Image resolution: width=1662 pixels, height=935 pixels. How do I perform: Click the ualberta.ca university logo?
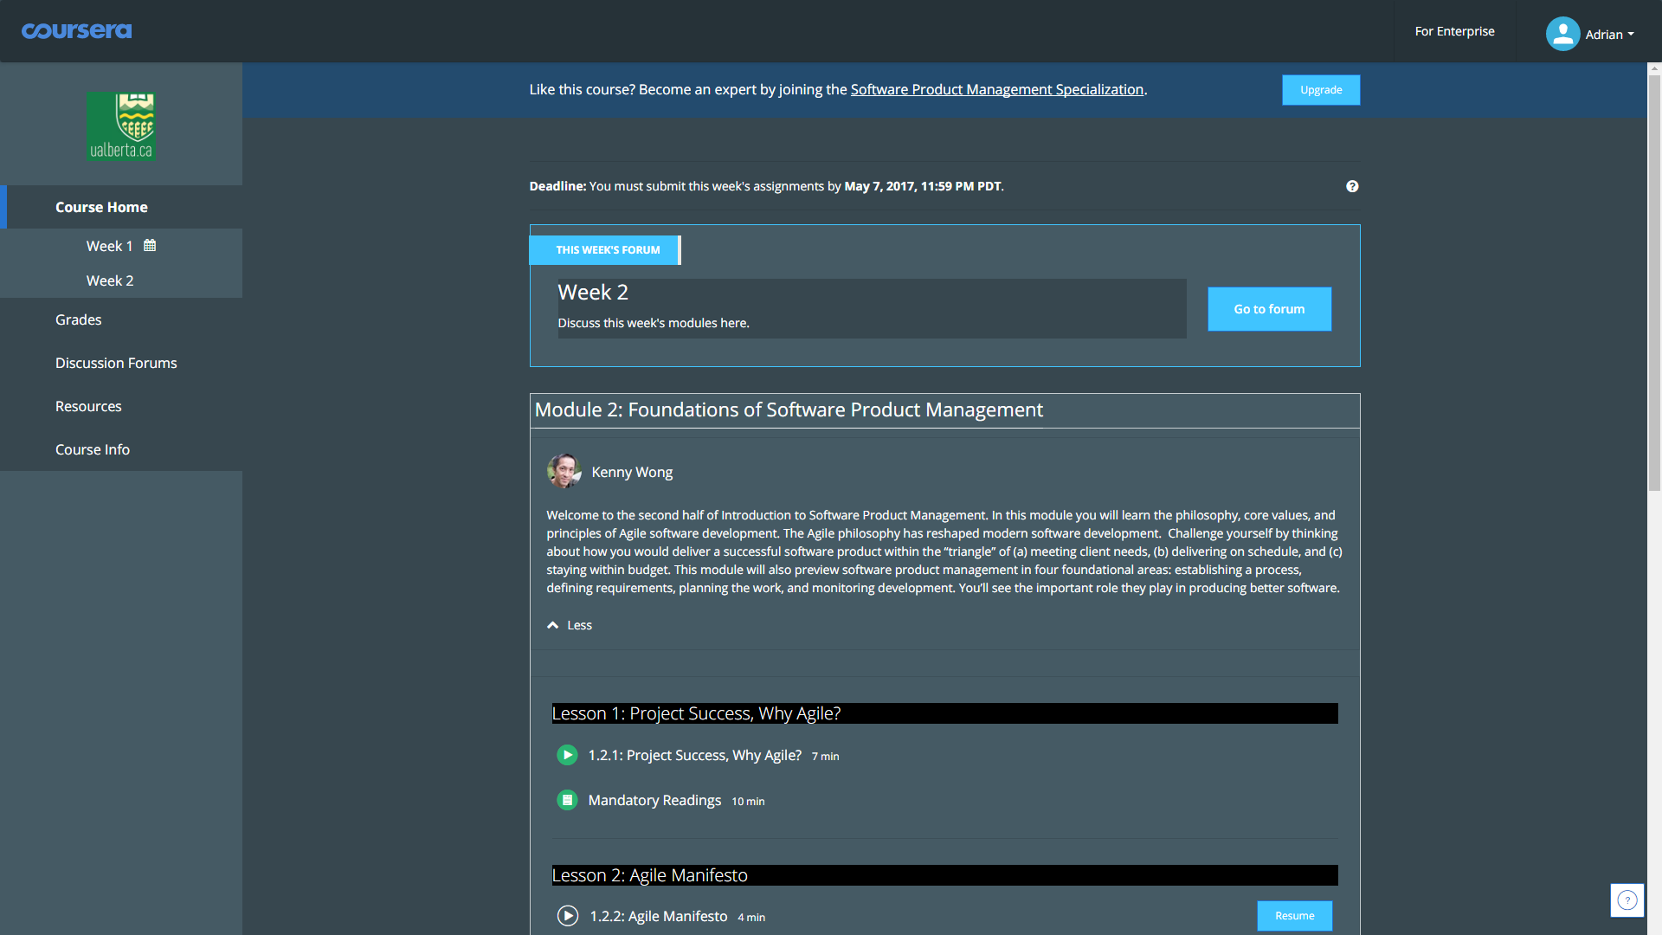[x=121, y=126]
